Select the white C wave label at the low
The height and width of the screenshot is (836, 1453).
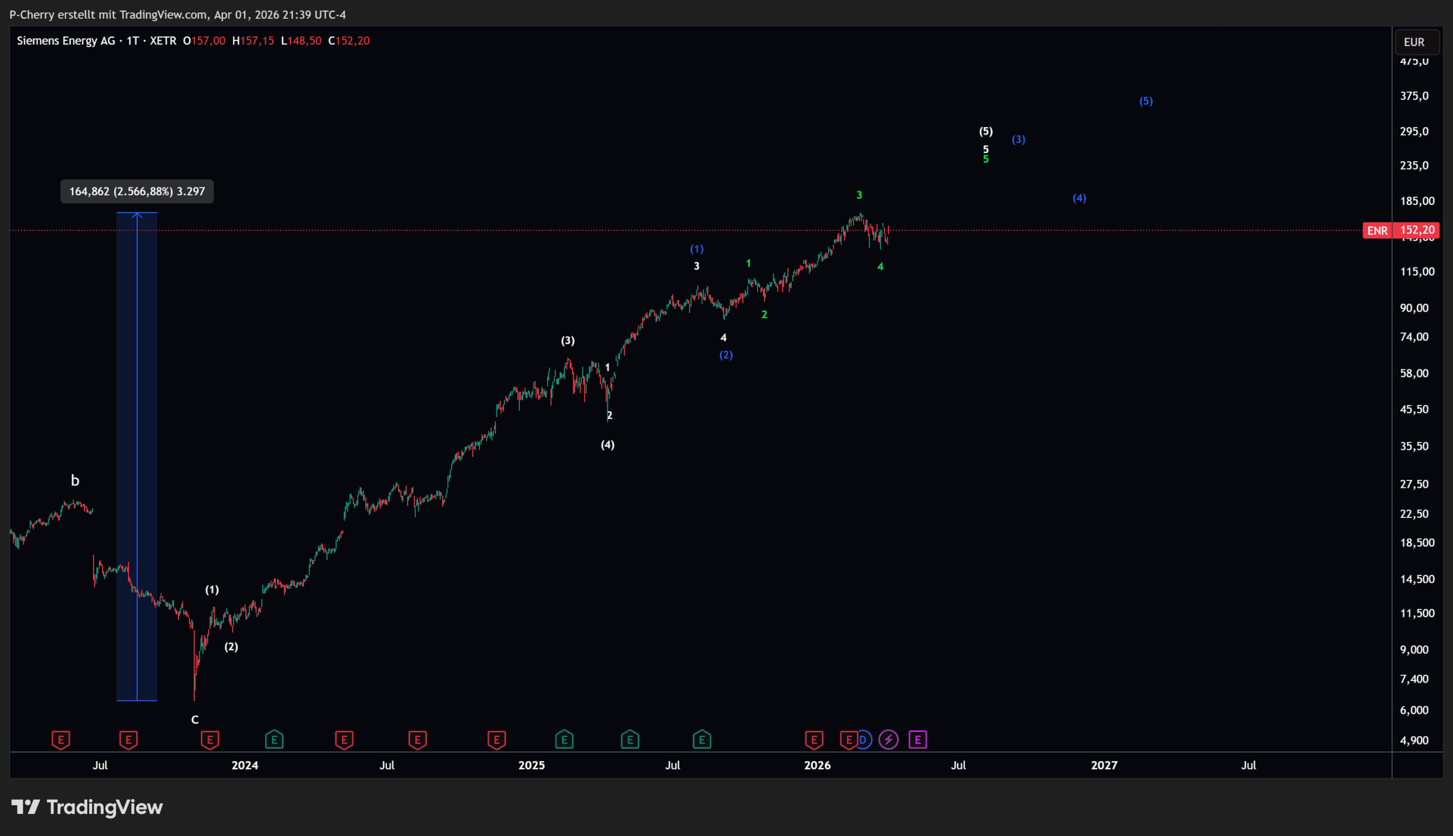(x=195, y=720)
